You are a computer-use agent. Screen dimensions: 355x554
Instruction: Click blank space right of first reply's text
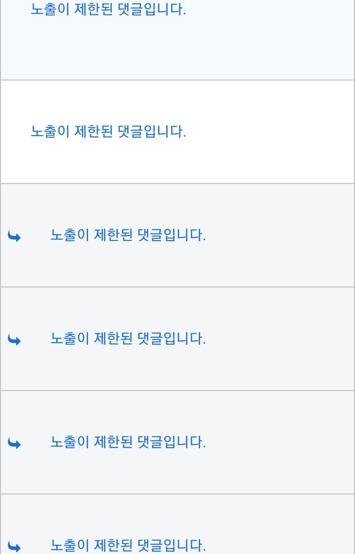[279, 235]
